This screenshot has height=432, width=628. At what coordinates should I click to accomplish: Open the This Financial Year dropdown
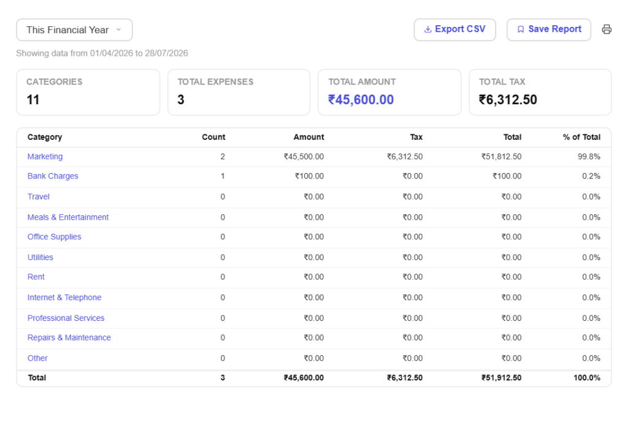pyautogui.click(x=74, y=29)
